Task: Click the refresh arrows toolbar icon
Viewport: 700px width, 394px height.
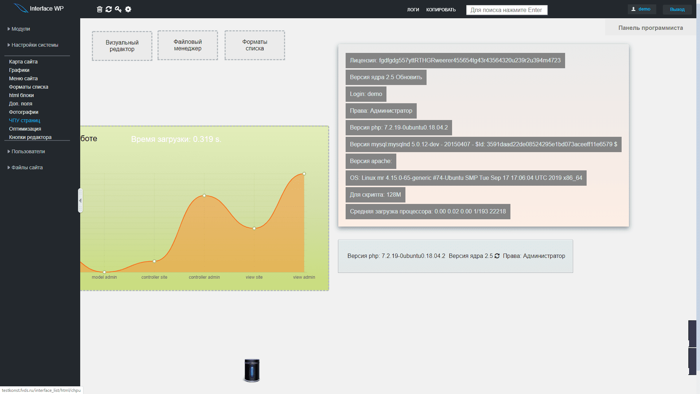Action: [x=109, y=9]
